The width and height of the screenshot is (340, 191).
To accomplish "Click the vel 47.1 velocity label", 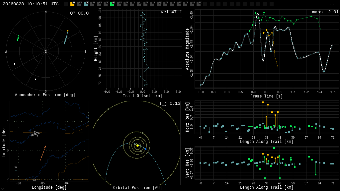I will (171, 12).
